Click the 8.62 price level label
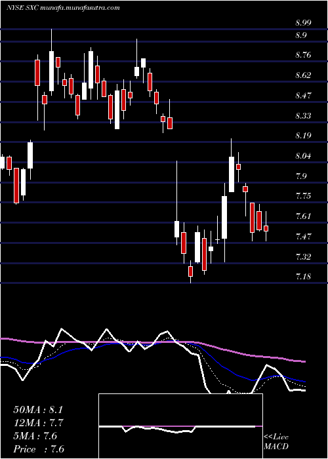Screen dimensions: 328x459 [303, 75]
